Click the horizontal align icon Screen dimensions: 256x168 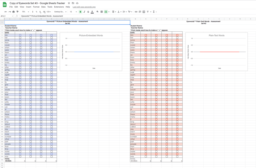[x=113, y=12]
